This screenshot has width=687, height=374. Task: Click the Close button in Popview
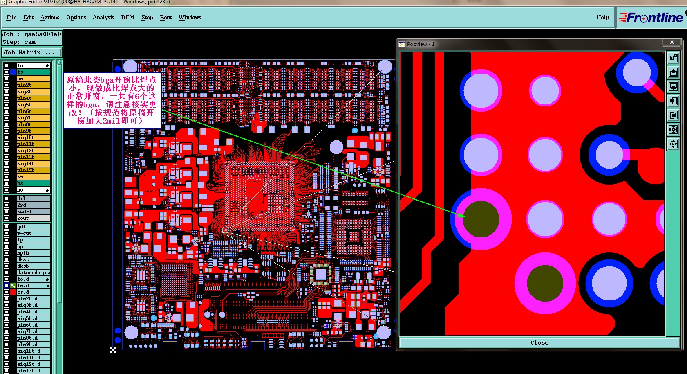point(539,343)
